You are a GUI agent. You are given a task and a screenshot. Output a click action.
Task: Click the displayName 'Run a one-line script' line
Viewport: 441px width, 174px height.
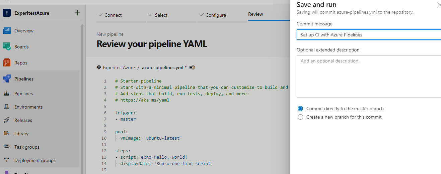(x=166, y=163)
